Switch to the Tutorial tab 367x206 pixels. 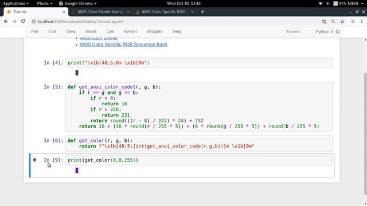(35, 11)
